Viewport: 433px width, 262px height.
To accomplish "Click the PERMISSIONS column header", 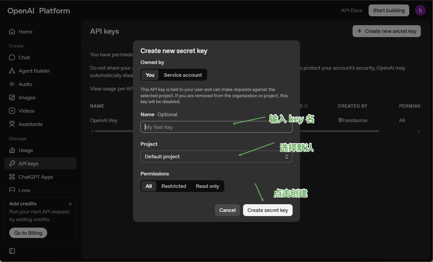I will 410,106.
